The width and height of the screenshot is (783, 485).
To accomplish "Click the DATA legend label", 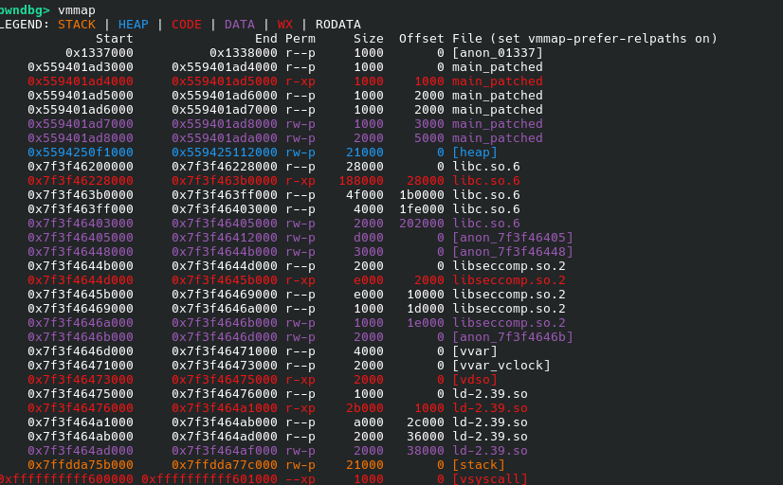I will (240, 25).
